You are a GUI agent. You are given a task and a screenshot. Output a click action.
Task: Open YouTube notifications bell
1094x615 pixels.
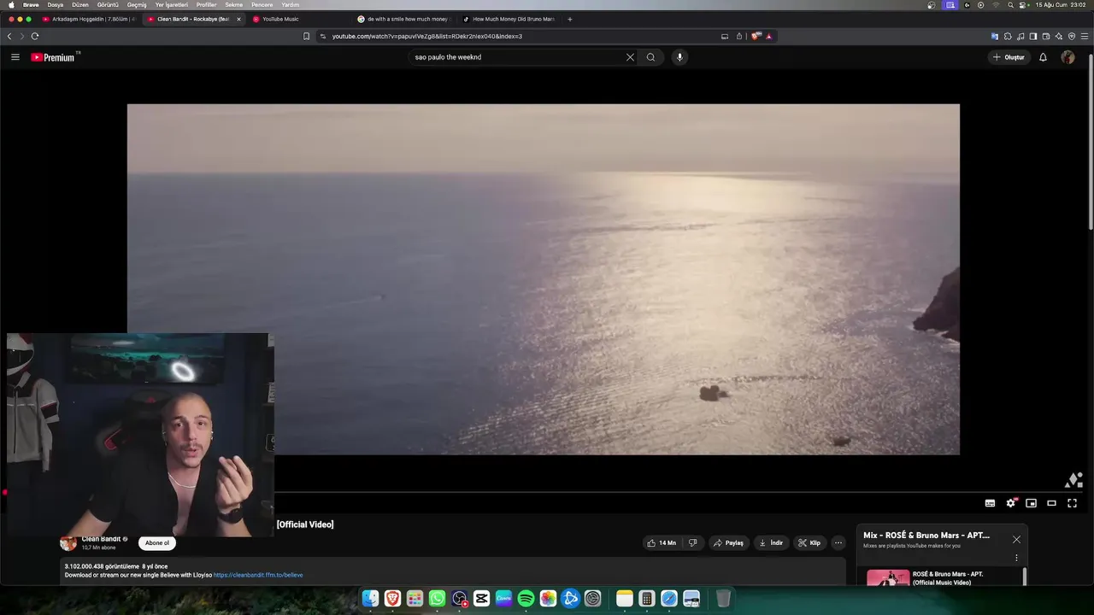click(x=1043, y=57)
